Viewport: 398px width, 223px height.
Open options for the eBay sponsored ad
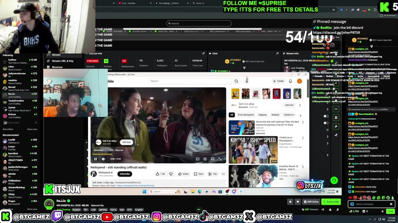coord(300,105)
